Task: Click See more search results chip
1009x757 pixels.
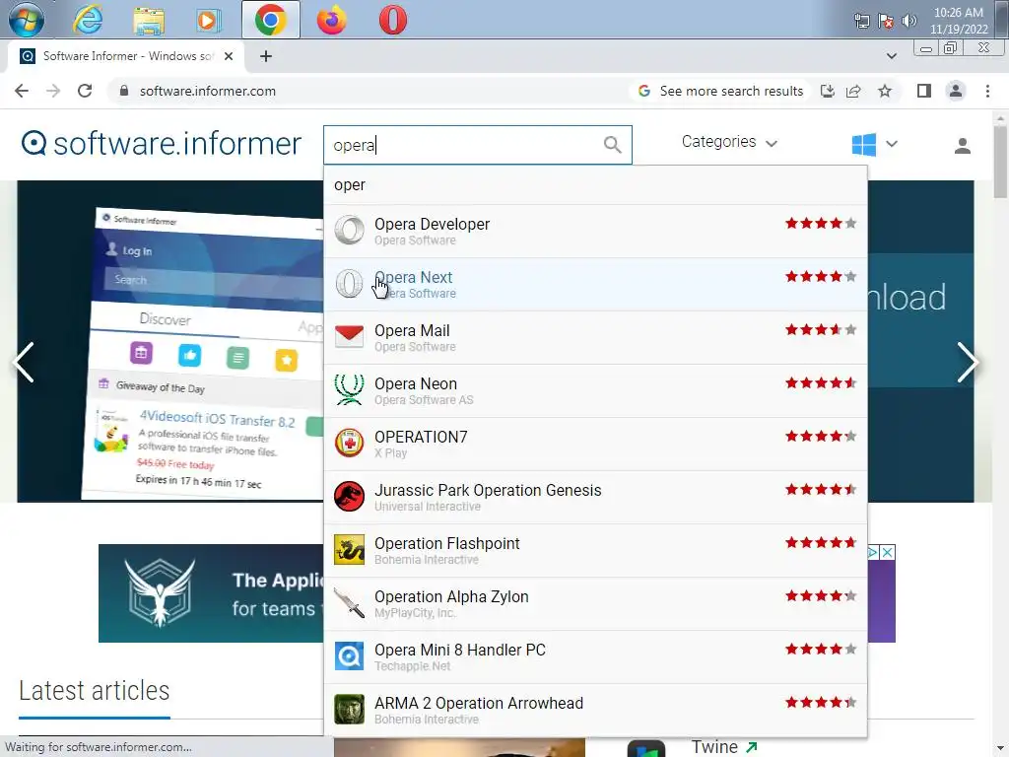Action: [x=720, y=91]
